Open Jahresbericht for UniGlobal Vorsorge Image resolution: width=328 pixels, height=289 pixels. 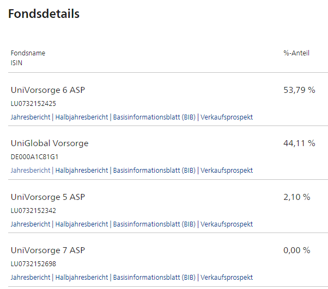pyautogui.click(x=31, y=171)
